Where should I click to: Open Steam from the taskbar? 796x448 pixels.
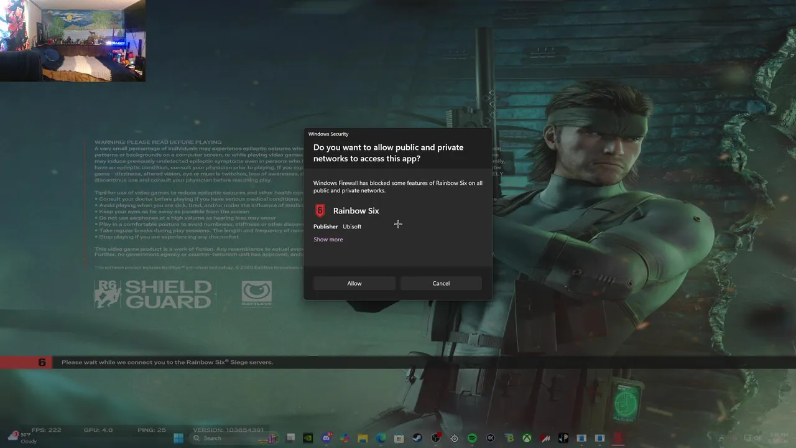[417, 438]
